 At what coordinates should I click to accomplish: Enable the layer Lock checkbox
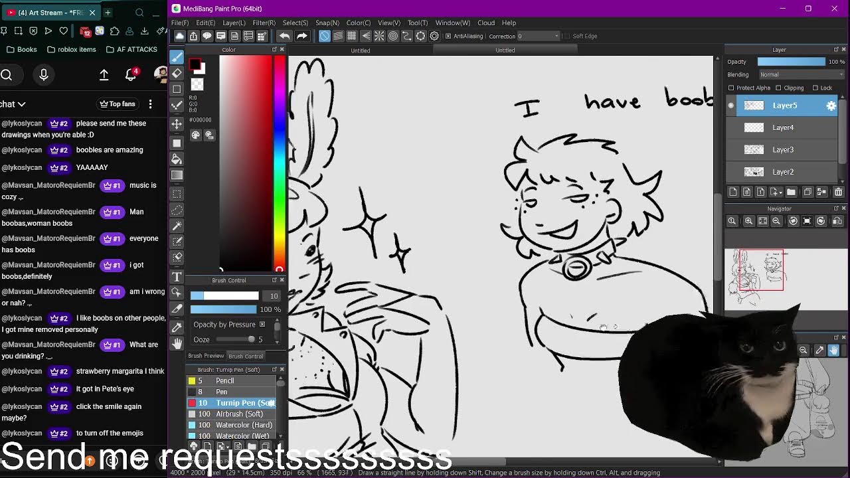(815, 88)
